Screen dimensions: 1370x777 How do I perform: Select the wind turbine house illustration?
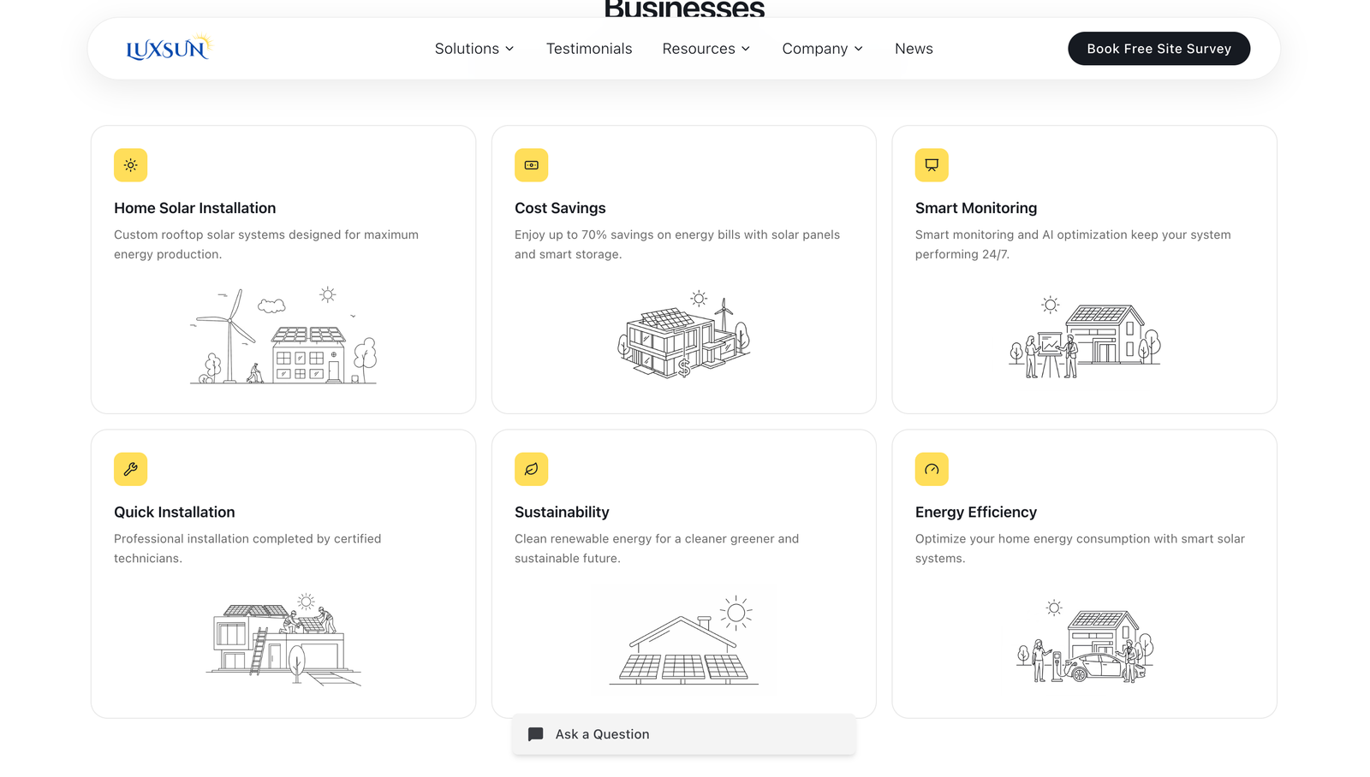coord(283,335)
